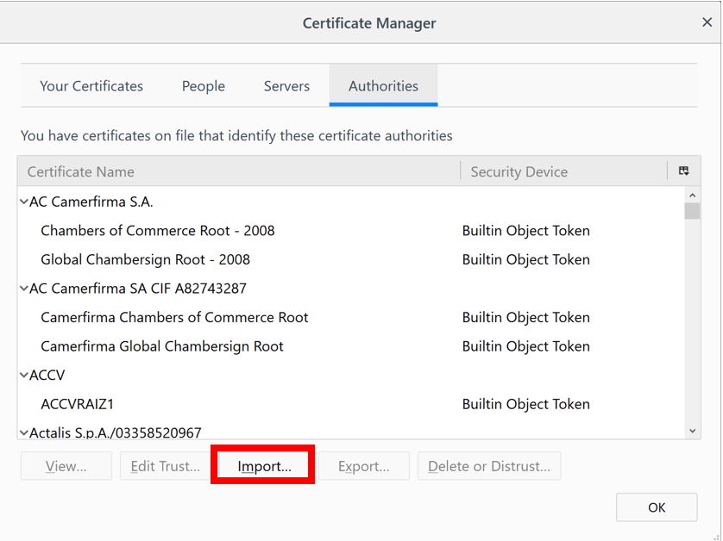Image resolution: width=723 pixels, height=541 pixels.
Task: Click the Import... button
Action: coord(264,466)
